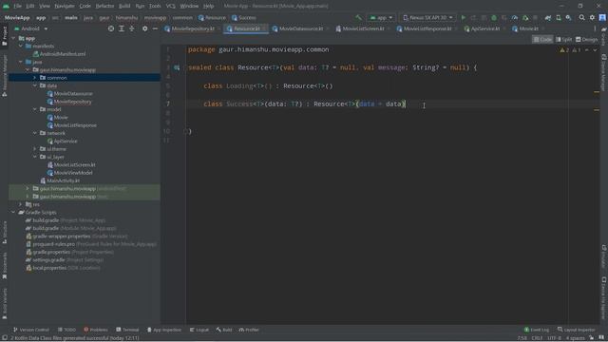This screenshot has width=608, height=342.
Task: Click the 4 spaces indent status indicator
Action: 575,338
